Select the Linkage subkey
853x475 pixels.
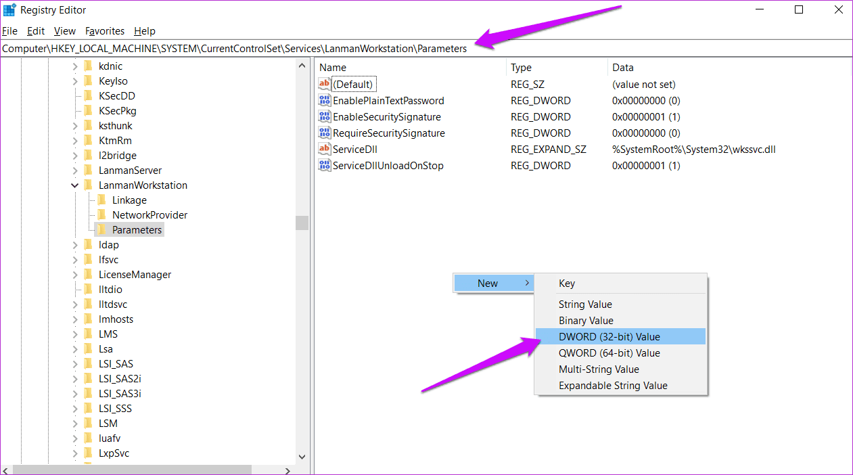pos(129,200)
